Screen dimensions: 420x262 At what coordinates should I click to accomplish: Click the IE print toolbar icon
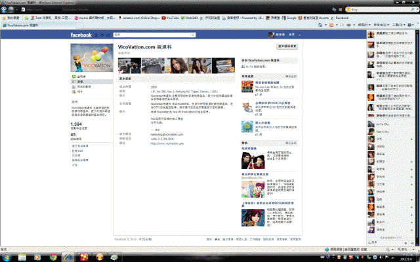point(348,25)
